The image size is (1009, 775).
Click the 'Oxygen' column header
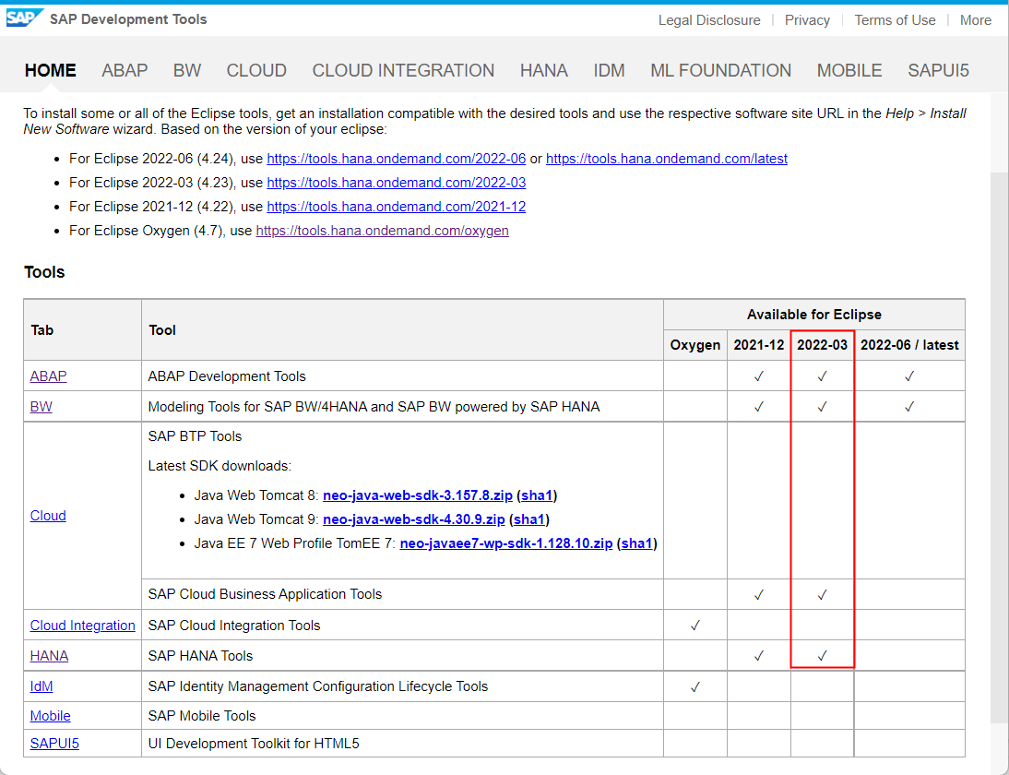point(695,345)
